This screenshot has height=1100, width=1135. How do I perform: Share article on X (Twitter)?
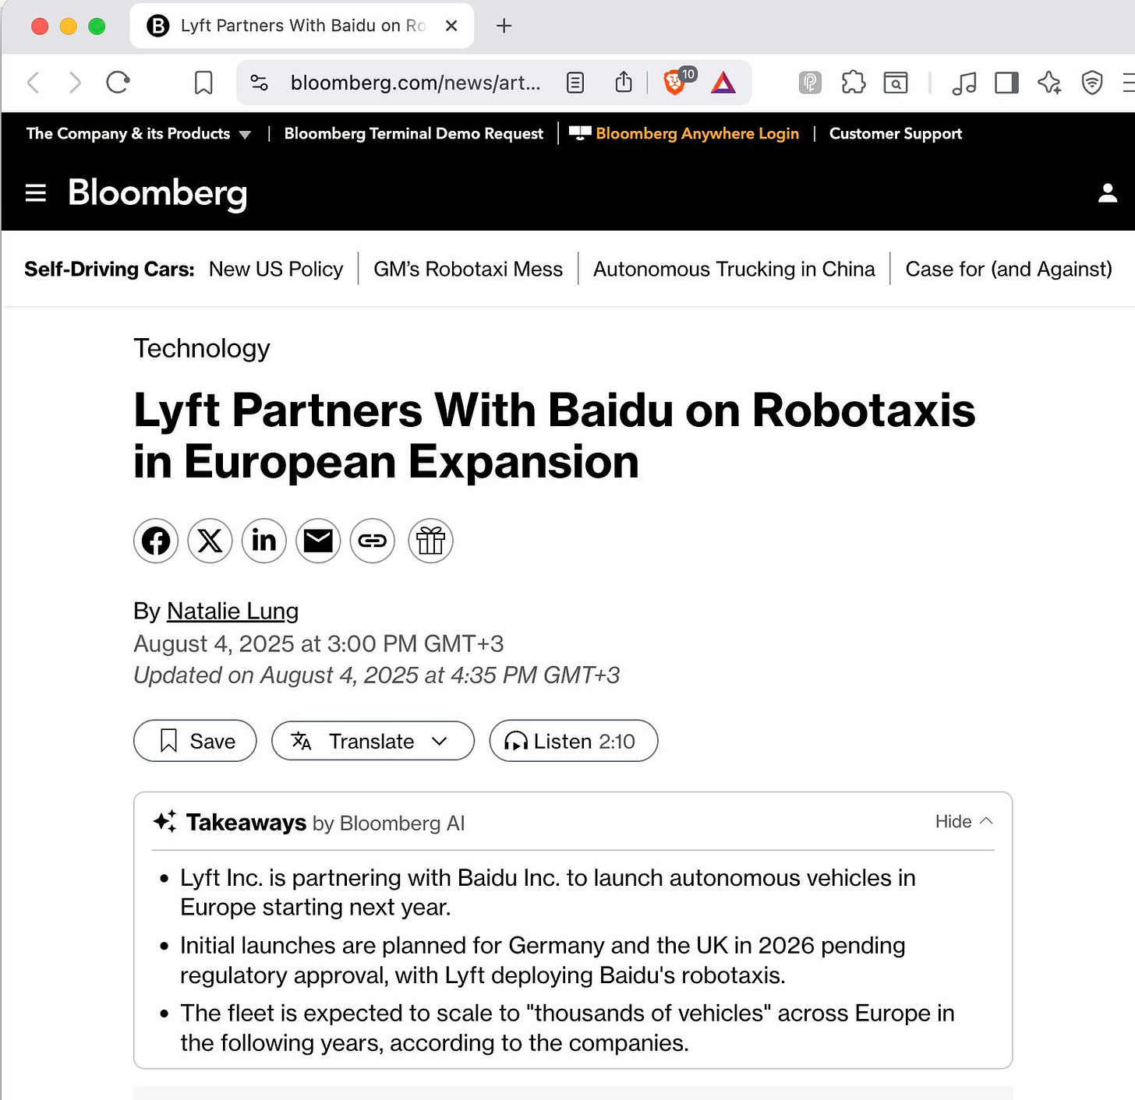(210, 541)
